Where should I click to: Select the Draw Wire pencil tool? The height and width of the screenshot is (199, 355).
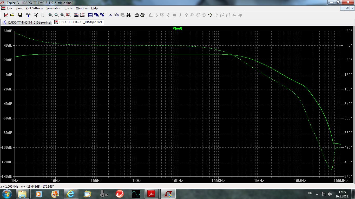150,15
